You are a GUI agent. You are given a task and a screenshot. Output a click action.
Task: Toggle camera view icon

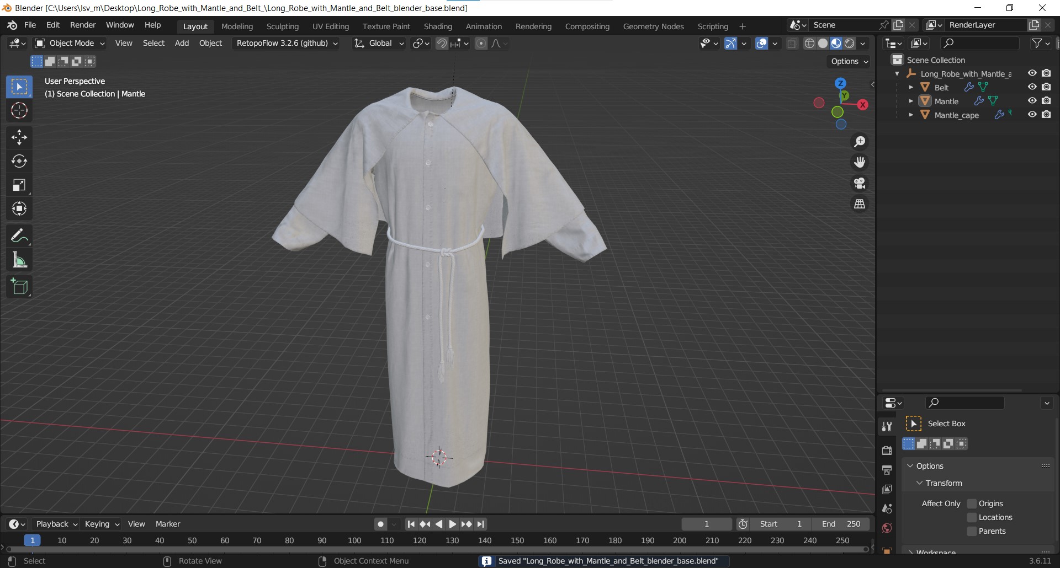(x=860, y=183)
